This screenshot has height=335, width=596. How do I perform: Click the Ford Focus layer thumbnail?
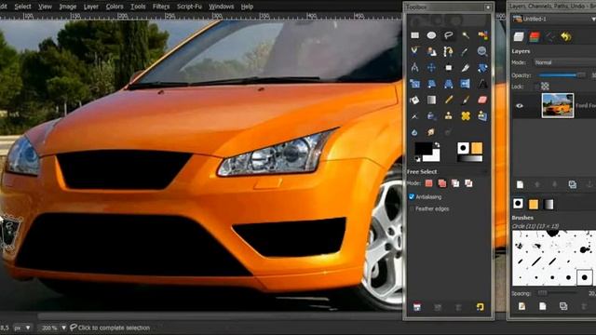[x=558, y=105]
